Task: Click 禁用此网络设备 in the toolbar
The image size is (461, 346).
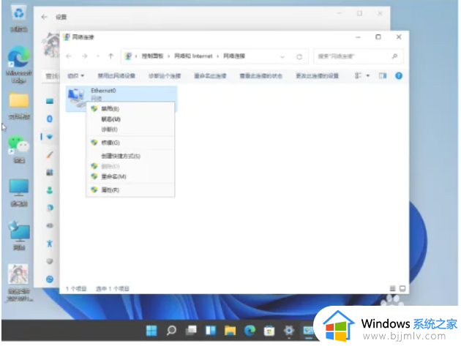Action: pos(116,76)
